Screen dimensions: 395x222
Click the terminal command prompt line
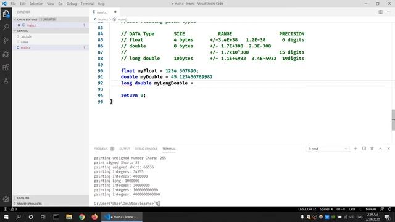coord(127,203)
